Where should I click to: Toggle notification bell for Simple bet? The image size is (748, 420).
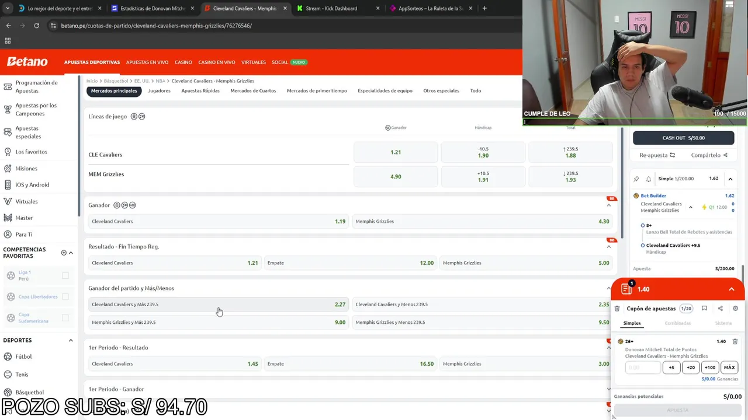point(648,178)
